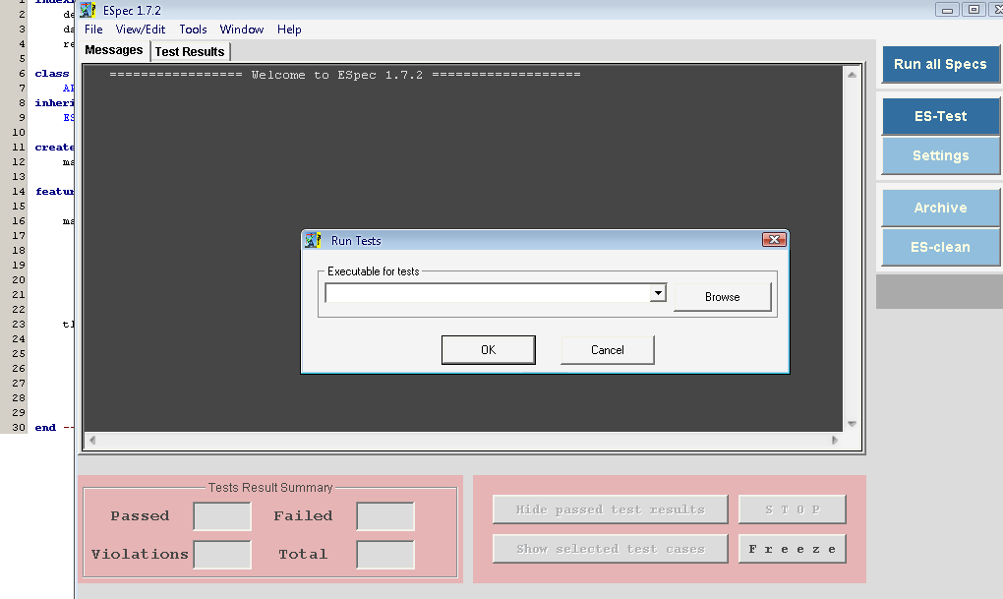The image size is (1003, 599).
Task: Click Show selected test cases button
Action: pyautogui.click(x=611, y=549)
